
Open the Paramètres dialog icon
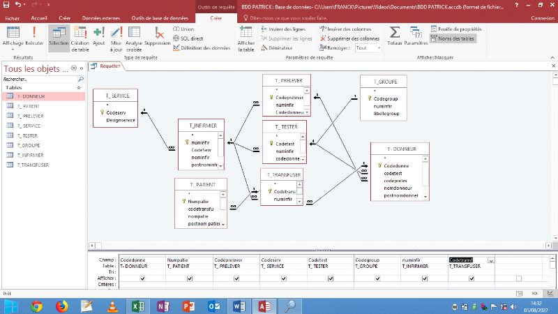[416, 36]
